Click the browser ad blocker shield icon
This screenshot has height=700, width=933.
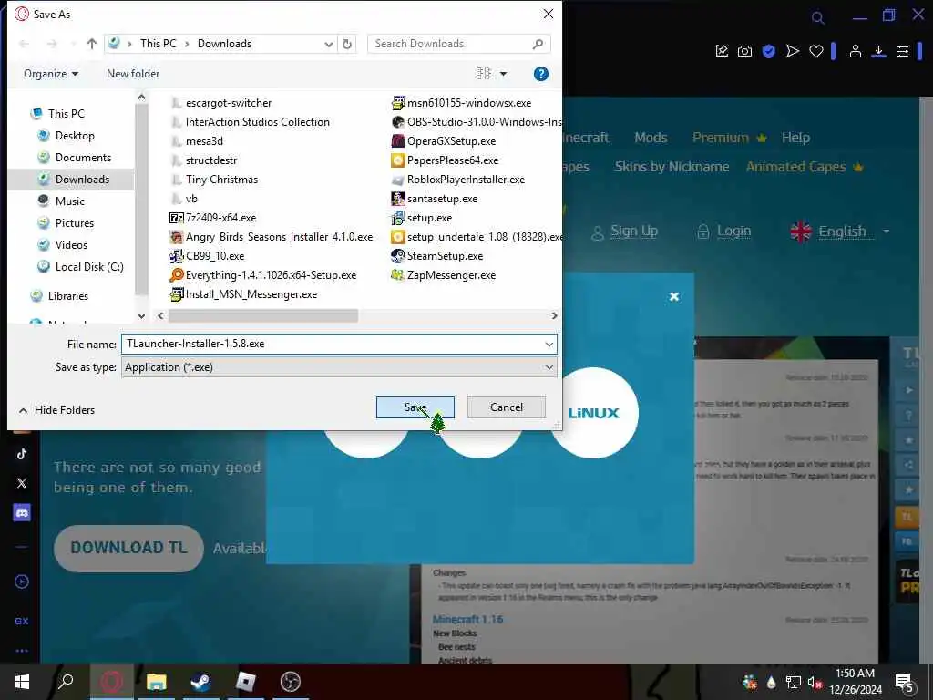tap(768, 51)
